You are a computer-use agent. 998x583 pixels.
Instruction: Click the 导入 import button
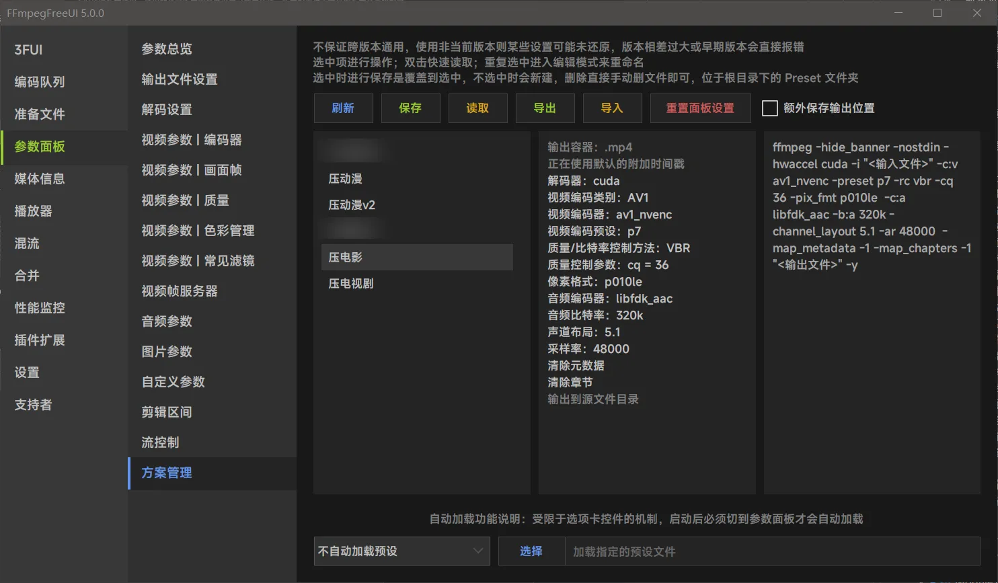click(612, 108)
